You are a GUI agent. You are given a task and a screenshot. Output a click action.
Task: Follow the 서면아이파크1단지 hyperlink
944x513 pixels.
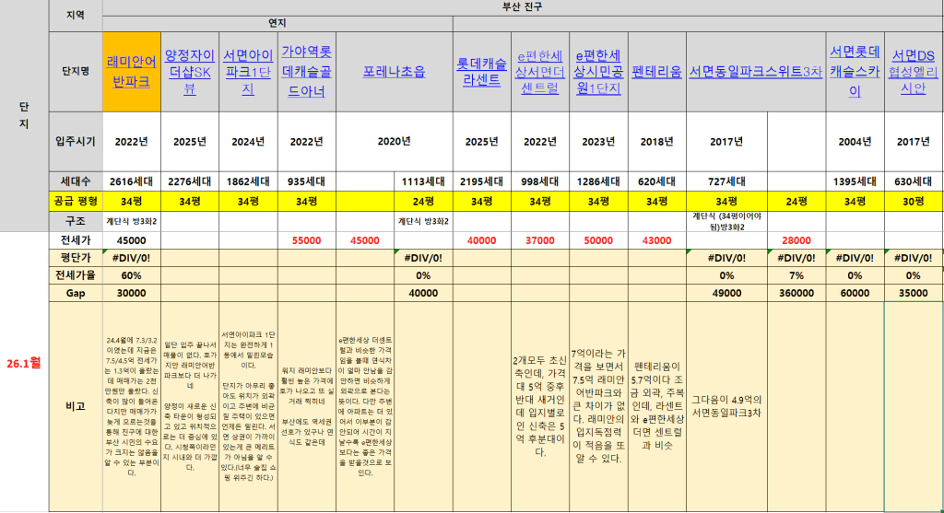point(248,72)
